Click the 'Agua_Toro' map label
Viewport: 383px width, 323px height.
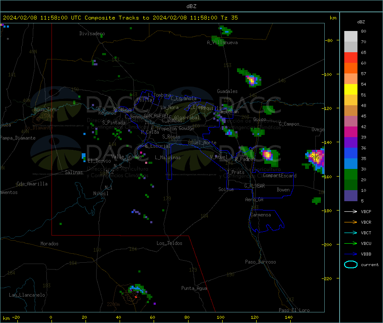pyautogui.click(x=46, y=110)
